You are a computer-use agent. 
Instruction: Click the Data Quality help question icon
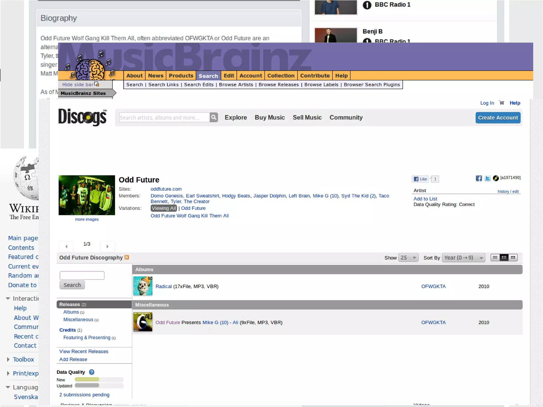pyautogui.click(x=91, y=372)
